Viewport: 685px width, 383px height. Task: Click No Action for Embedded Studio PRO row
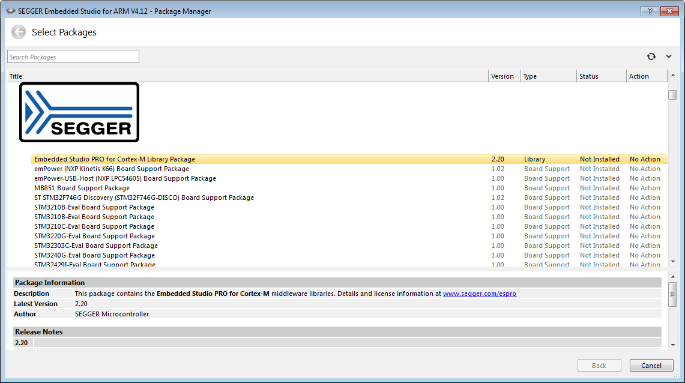pos(645,160)
